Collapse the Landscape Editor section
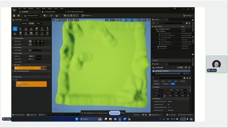228x128 pixels. coord(13,38)
